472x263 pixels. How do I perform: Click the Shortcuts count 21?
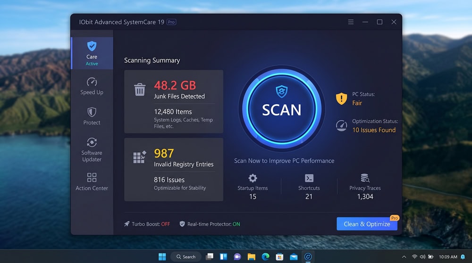tap(309, 197)
